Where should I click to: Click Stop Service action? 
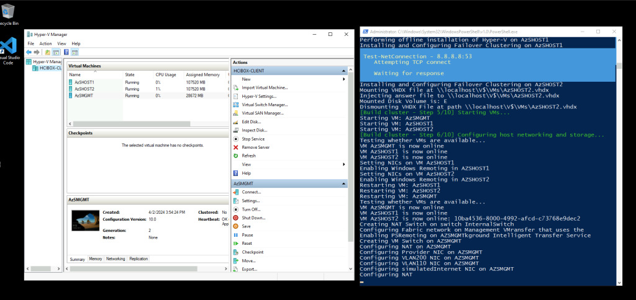pos(253,139)
